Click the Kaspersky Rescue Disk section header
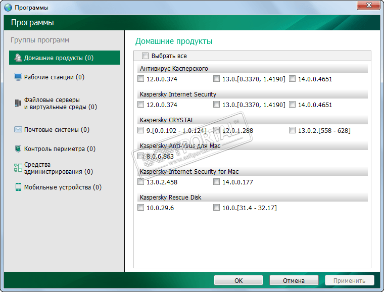Image resolution: width=384 pixels, height=292 pixels. (x=253, y=198)
